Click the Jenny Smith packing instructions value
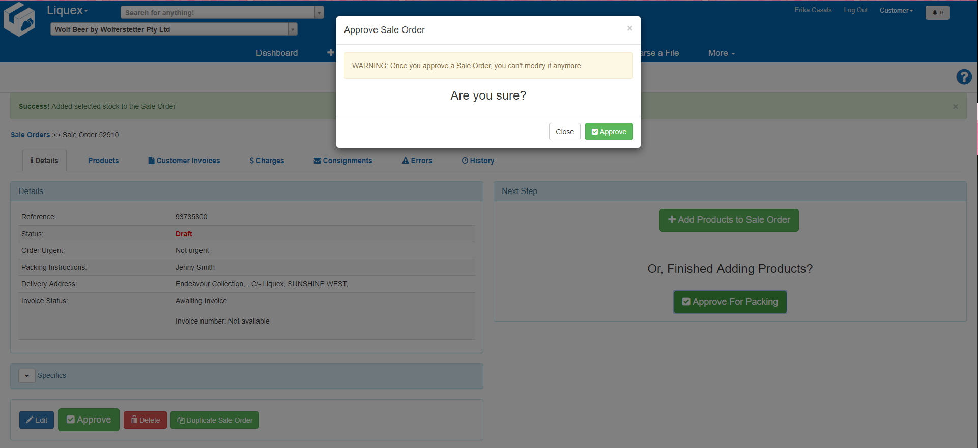This screenshot has height=448, width=978. click(x=195, y=267)
